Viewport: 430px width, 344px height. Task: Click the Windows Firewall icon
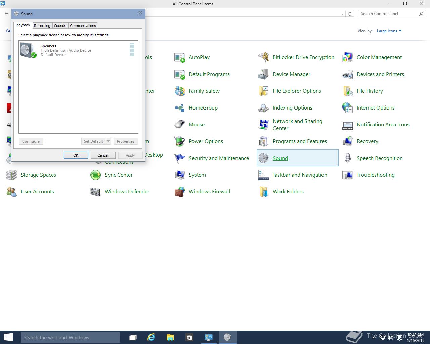(180, 192)
